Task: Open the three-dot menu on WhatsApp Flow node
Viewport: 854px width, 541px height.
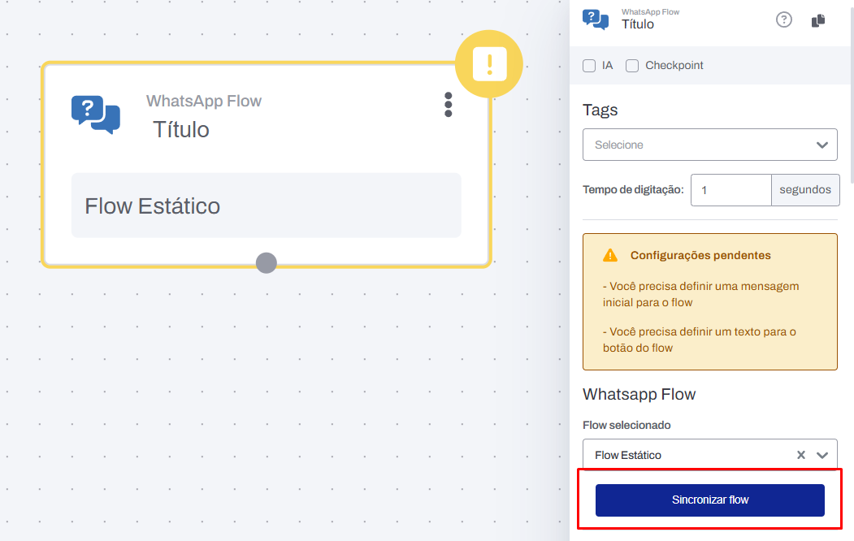Action: click(x=449, y=105)
